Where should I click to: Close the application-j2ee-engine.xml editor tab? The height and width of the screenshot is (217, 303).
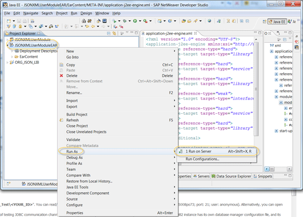click(195, 33)
